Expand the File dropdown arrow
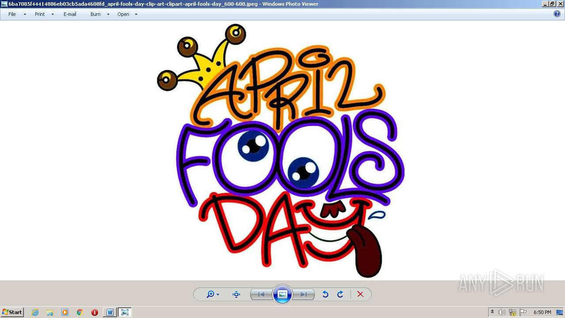 pos(25,14)
